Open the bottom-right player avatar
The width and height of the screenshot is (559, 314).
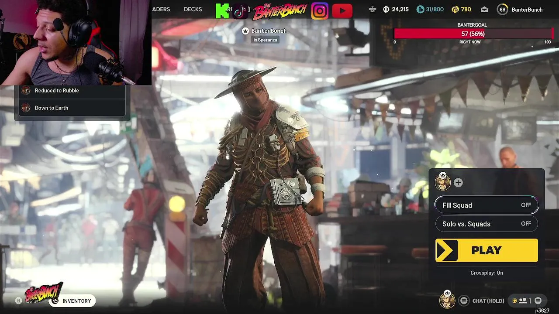[x=447, y=299]
